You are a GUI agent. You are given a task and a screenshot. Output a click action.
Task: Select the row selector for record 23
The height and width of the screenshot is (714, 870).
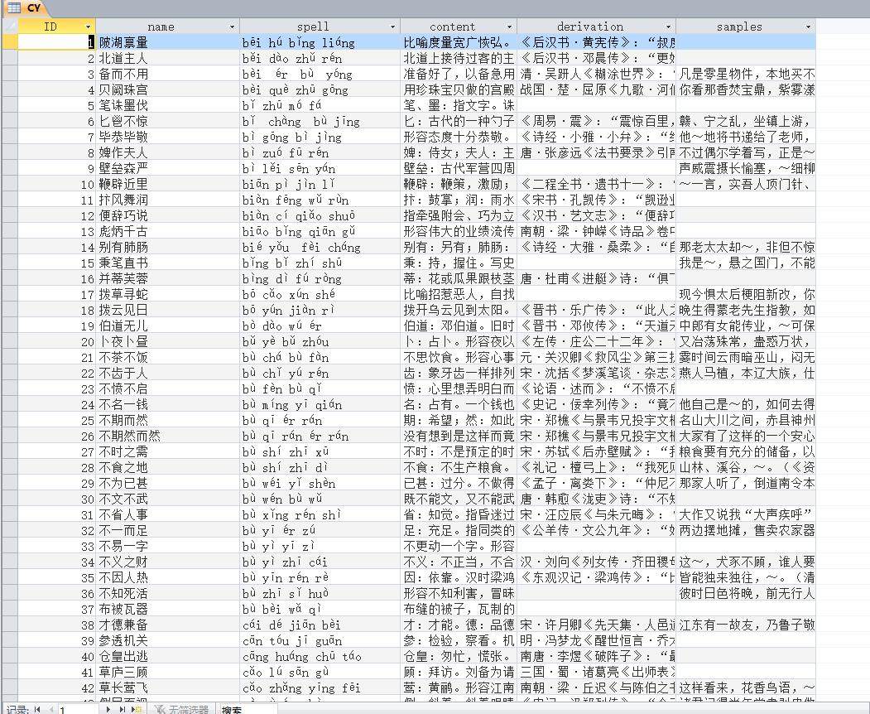(x=9, y=389)
